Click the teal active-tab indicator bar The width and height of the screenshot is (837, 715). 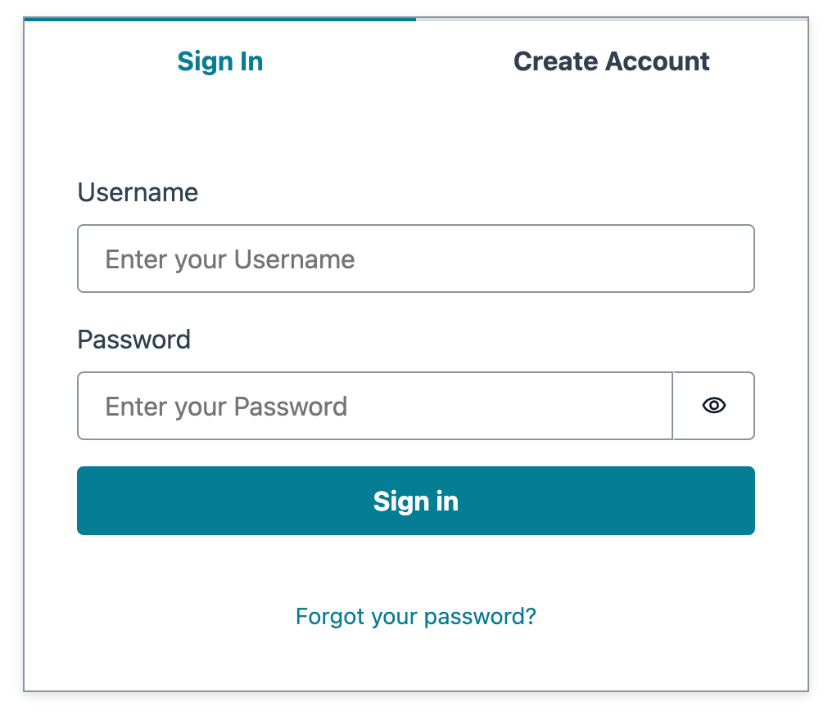[x=220, y=19]
